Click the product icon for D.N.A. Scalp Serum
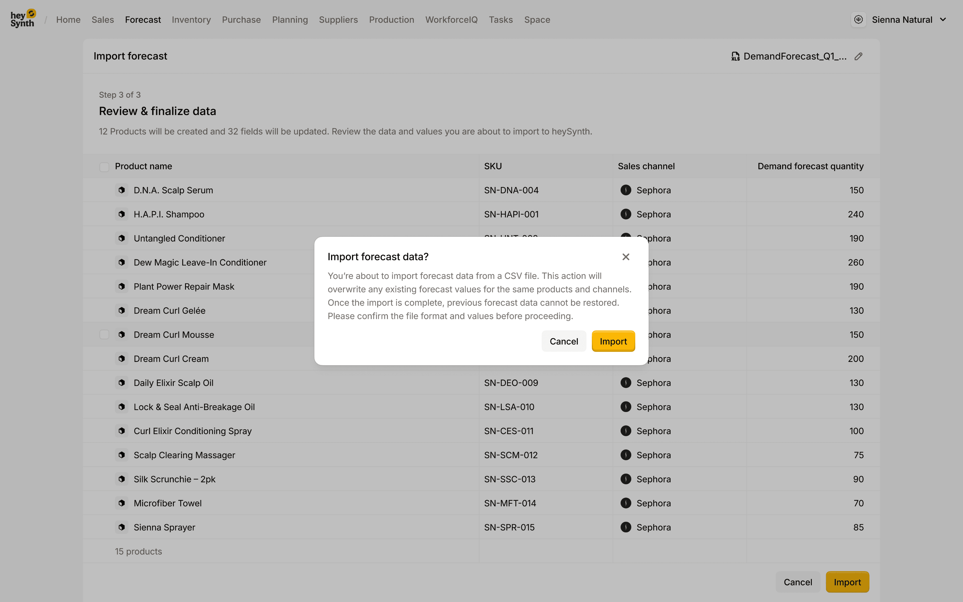The width and height of the screenshot is (963, 602). 122,190
